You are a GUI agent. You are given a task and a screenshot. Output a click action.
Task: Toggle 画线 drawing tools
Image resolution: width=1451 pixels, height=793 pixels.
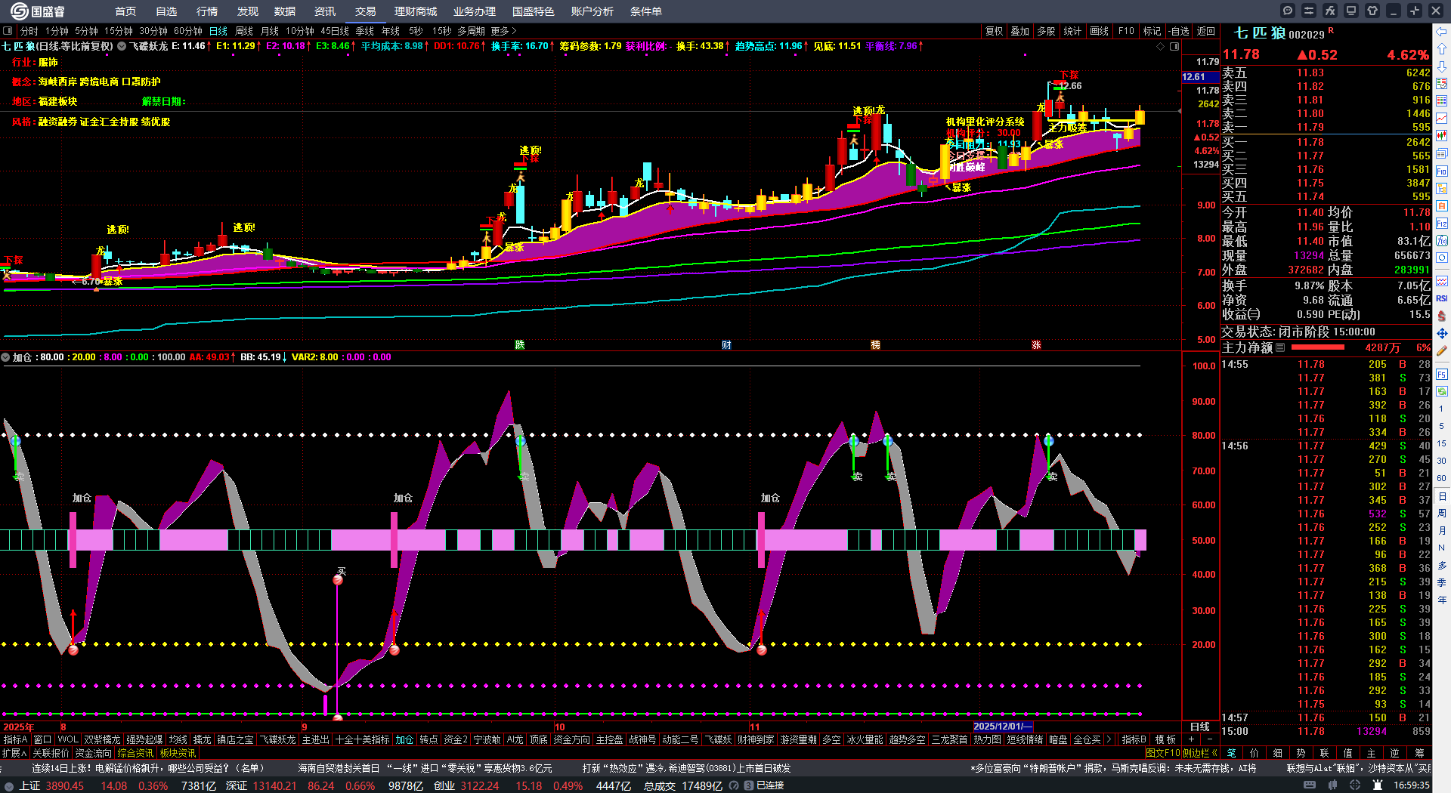[1100, 31]
